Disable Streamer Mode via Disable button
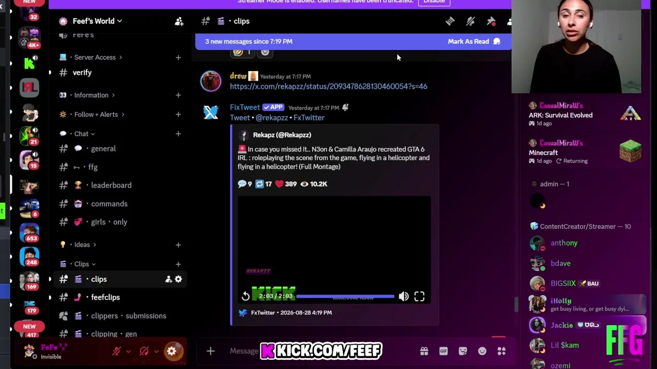This screenshot has width=657, height=369. 434,2
